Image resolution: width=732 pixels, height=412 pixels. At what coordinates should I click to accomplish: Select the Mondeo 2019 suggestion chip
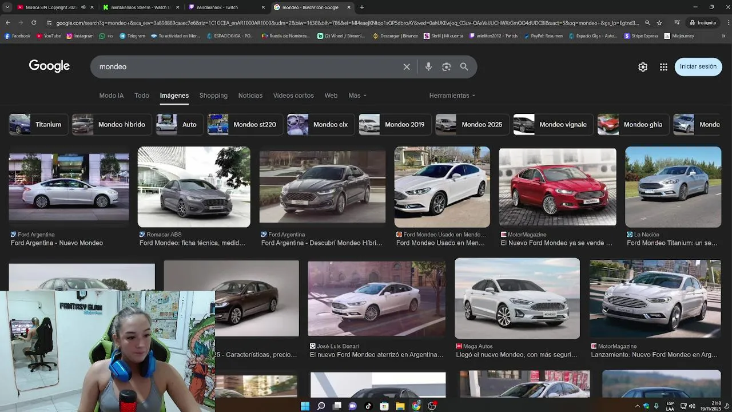[395, 125]
